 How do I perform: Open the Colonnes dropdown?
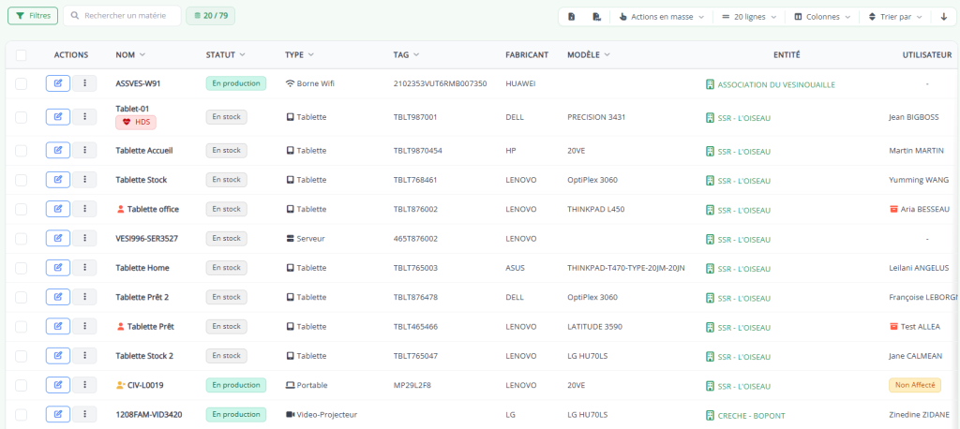[822, 17]
